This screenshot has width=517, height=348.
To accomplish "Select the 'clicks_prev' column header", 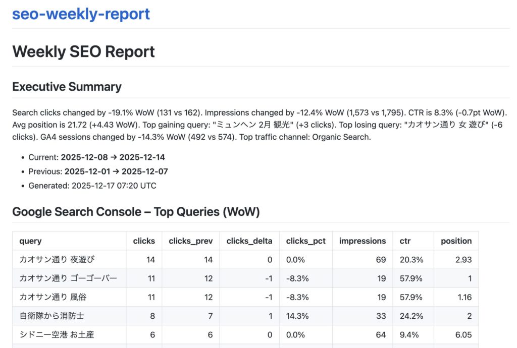I will [x=191, y=241].
